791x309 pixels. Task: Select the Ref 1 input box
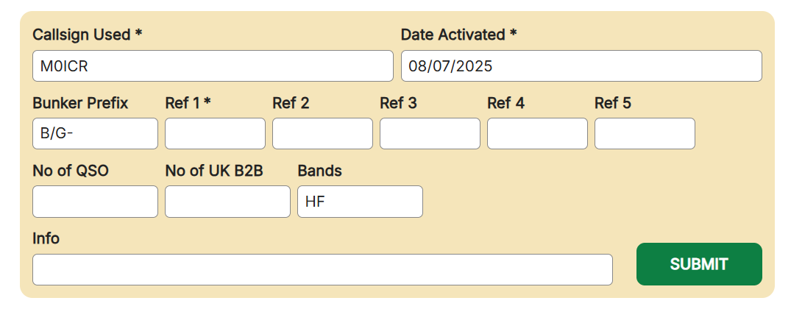click(x=215, y=134)
